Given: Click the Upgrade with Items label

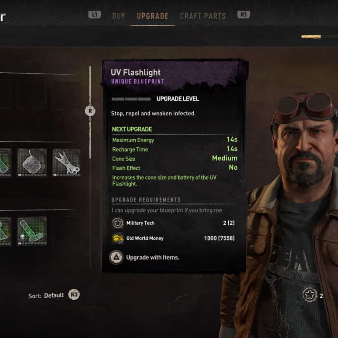Looking at the screenshot, I should (x=153, y=257).
